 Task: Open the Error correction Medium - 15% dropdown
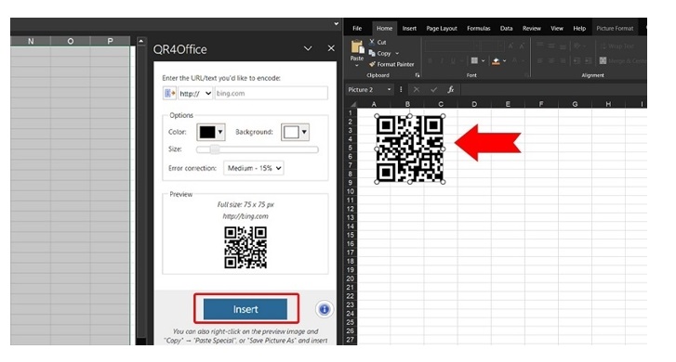tap(254, 168)
